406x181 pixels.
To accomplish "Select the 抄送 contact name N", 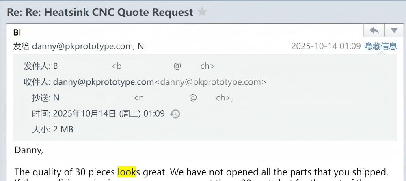I will coord(56,98).
